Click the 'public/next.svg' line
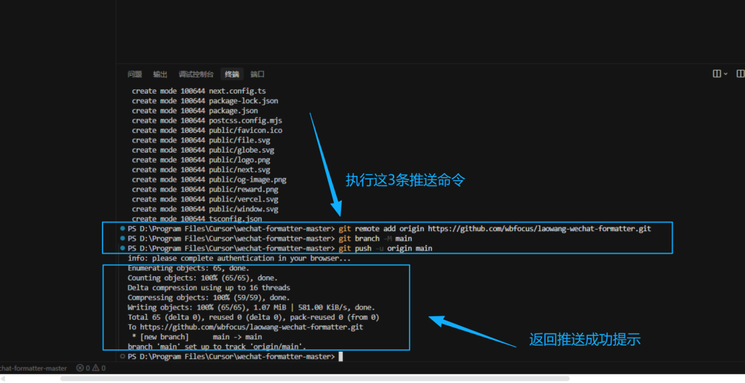This screenshot has height=383, width=745. coord(201,169)
